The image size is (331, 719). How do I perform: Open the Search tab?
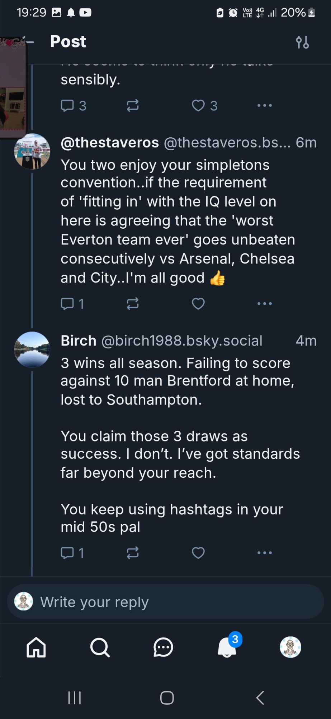pos(100,647)
